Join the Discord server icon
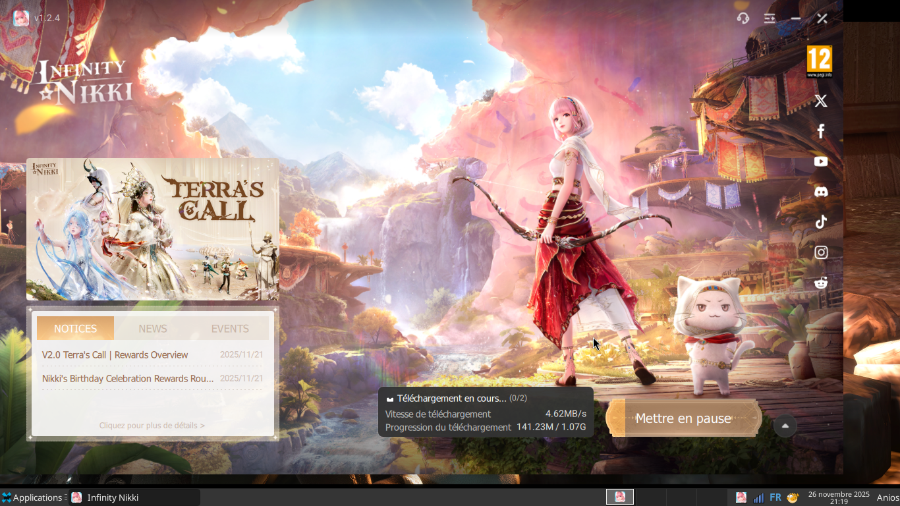 tap(821, 192)
